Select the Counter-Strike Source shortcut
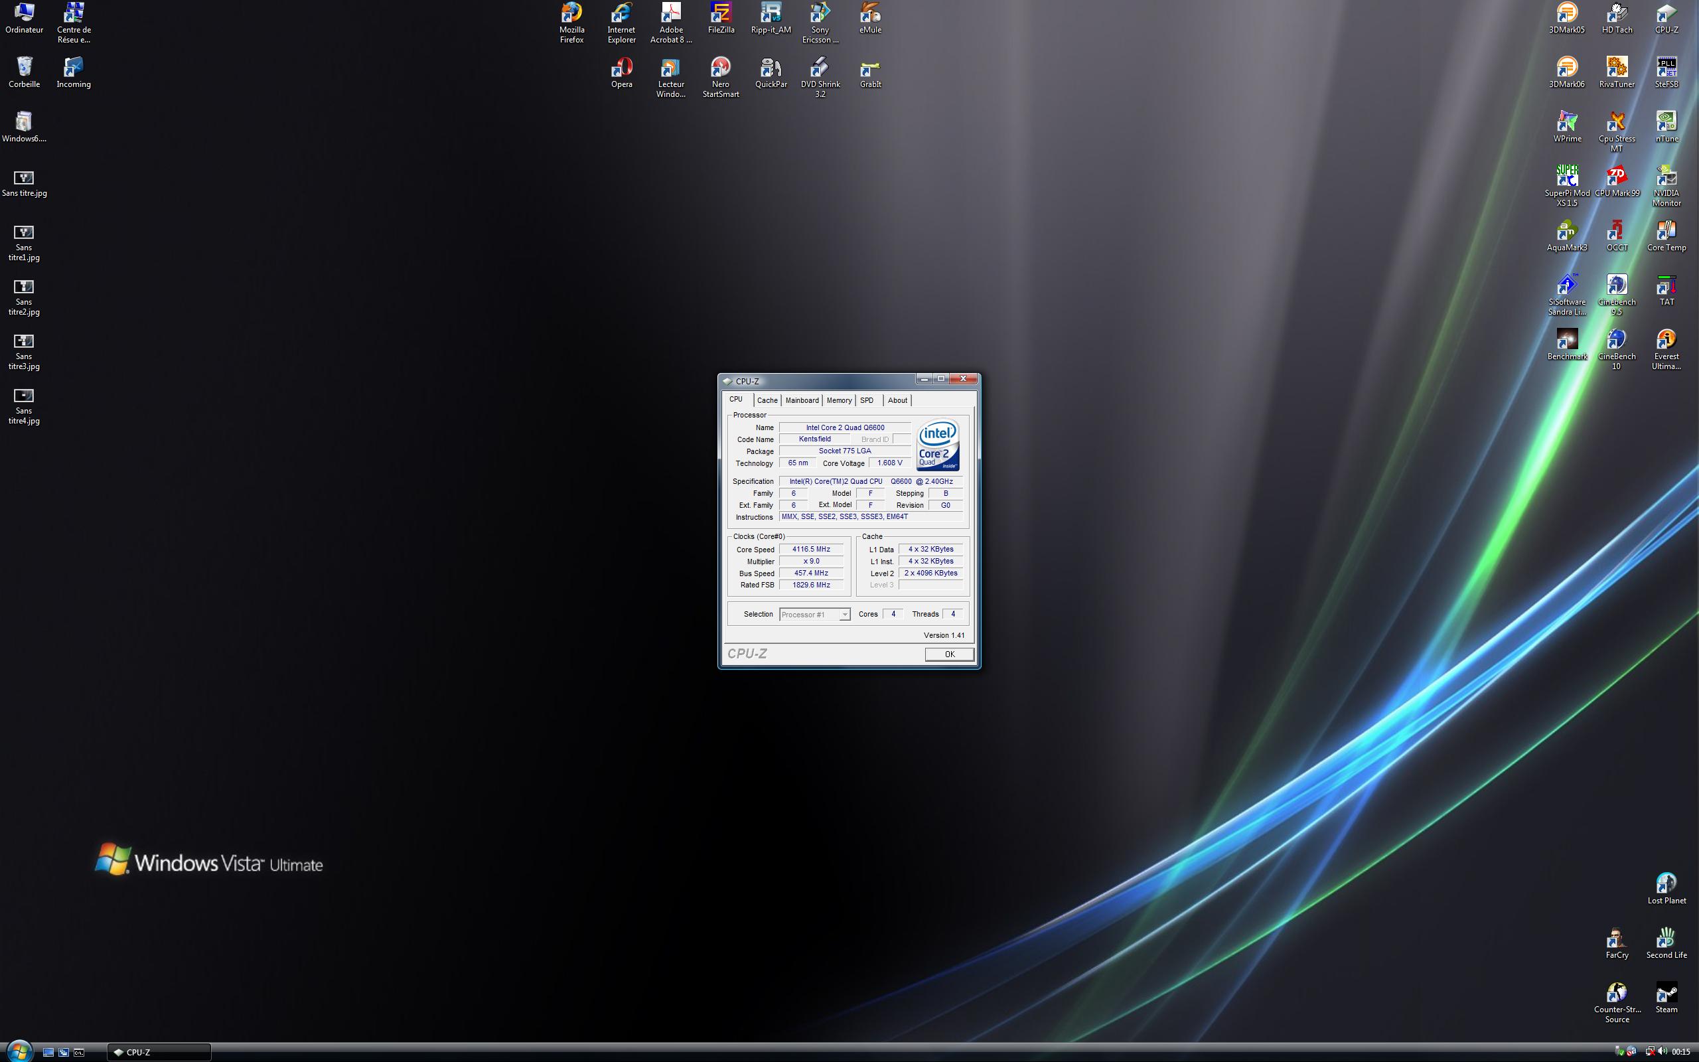This screenshot has height=1062, width=1699. [x=1617, y=1002]
